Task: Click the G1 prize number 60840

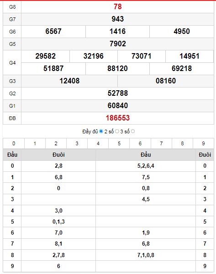Action: click(x=118, y=105)
